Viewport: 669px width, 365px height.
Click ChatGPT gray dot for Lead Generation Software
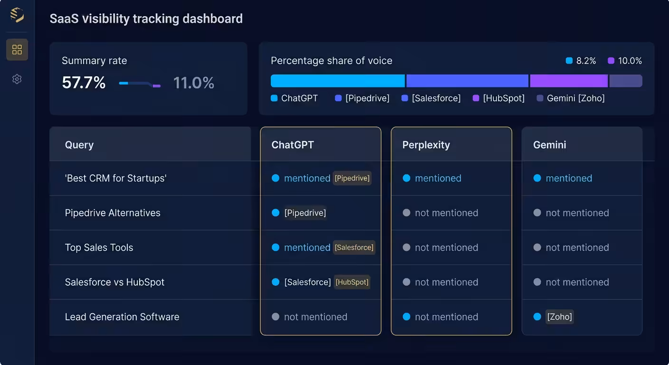276,317
